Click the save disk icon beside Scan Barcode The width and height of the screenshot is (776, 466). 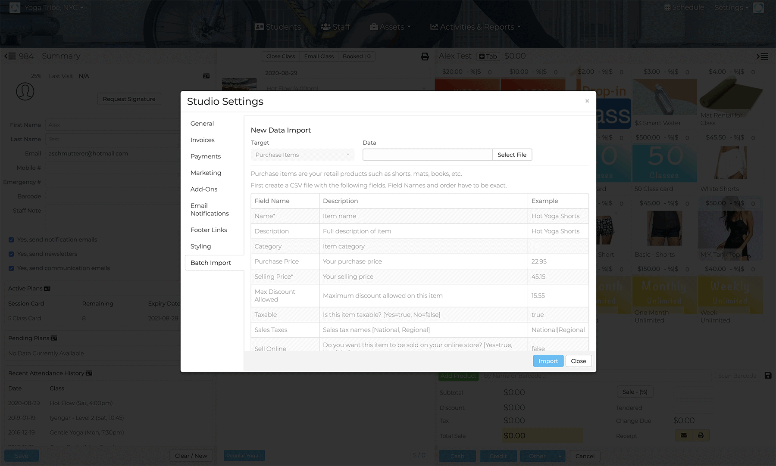[x=768, y=376]
